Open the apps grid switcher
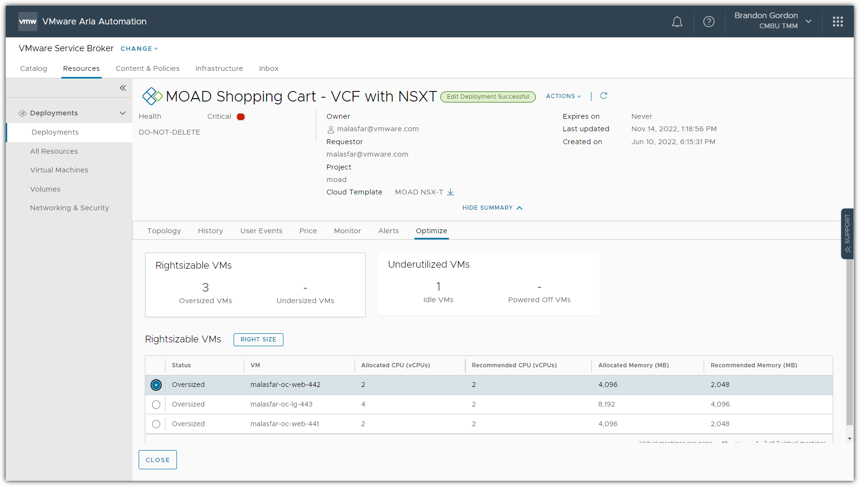This screenshot has width=860, height=487. click(837, 22)
